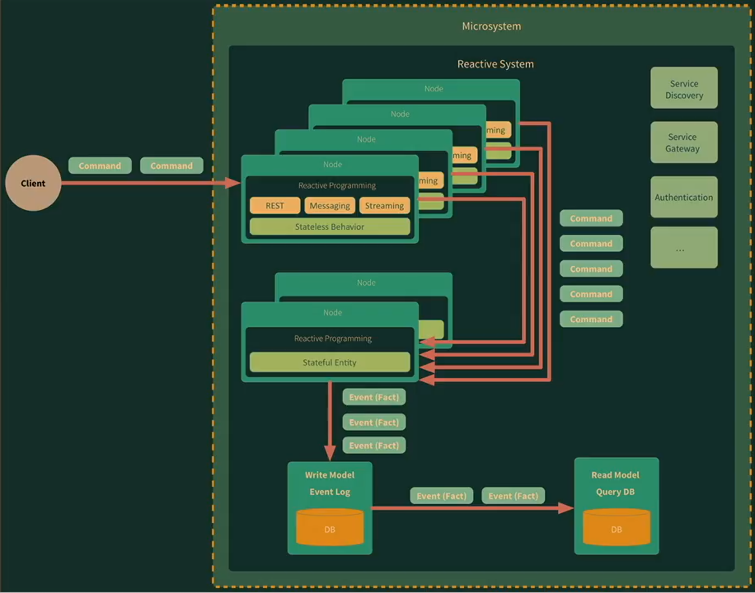The image size is (755, 593).
Task: Click the Service Gateway box
Action: click(684, 142)
